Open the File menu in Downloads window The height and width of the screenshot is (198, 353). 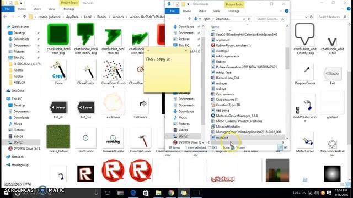coord(172,11)
